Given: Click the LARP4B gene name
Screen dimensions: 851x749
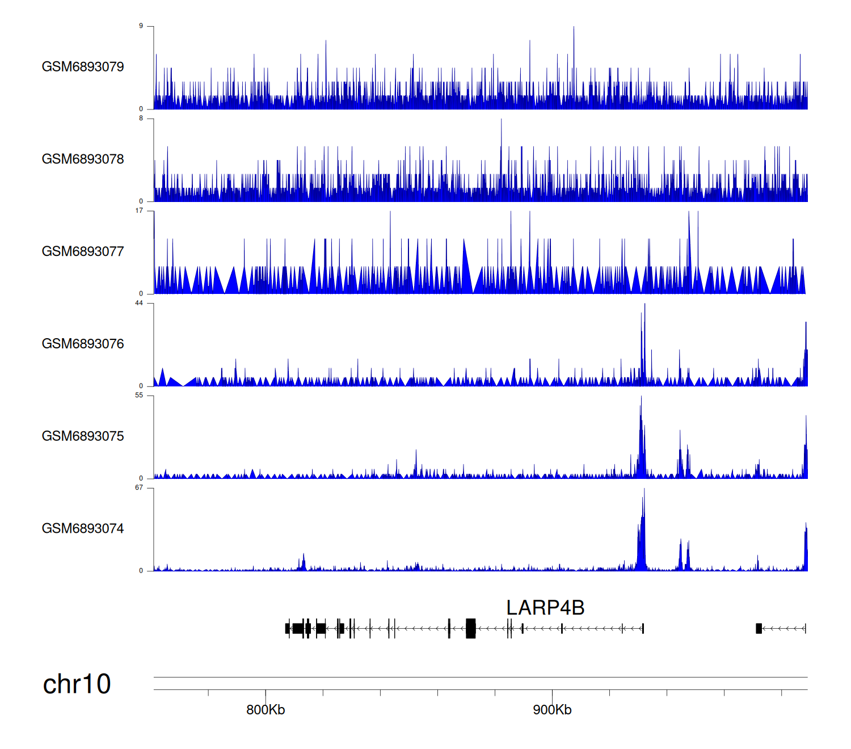Looking at the screenshot, I should (545, 608).
